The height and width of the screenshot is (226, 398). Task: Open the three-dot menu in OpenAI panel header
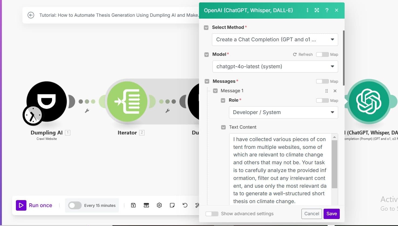307,10
